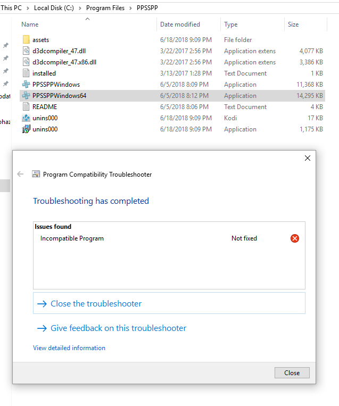Navigate to Local Disk (C:) breadcrumb

pyautogui.click(x=54, y=8)
